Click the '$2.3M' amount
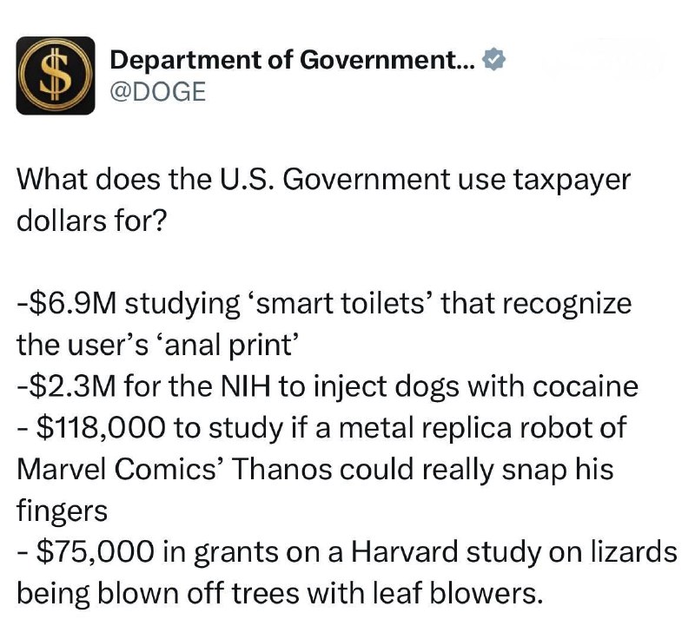Viewport: 695px width, 639px height. pos(70,386)
